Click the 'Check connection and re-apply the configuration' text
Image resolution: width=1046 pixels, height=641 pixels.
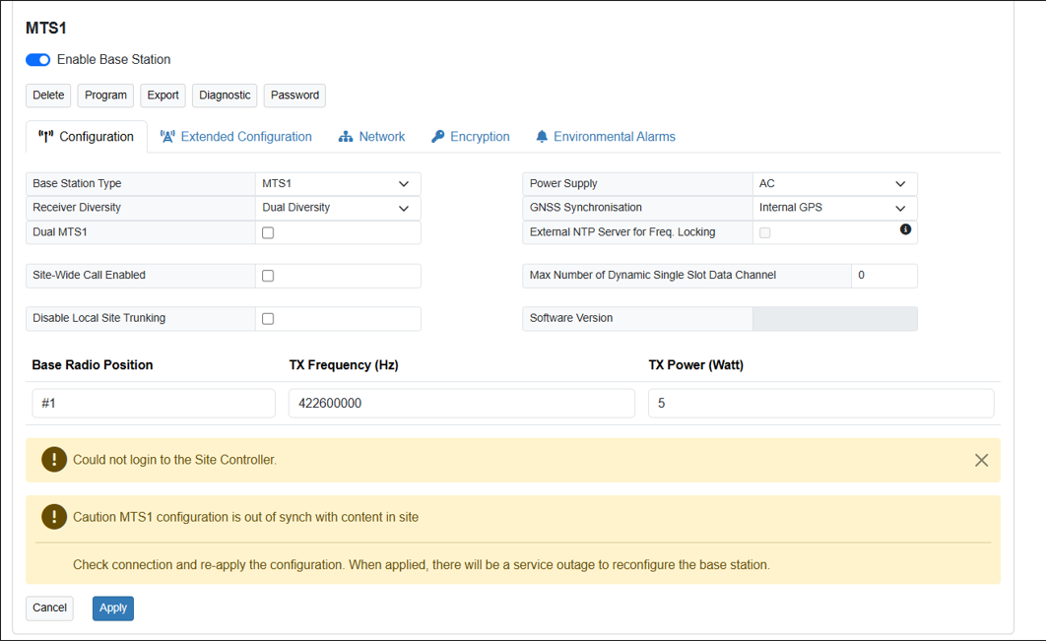[422, 565]
